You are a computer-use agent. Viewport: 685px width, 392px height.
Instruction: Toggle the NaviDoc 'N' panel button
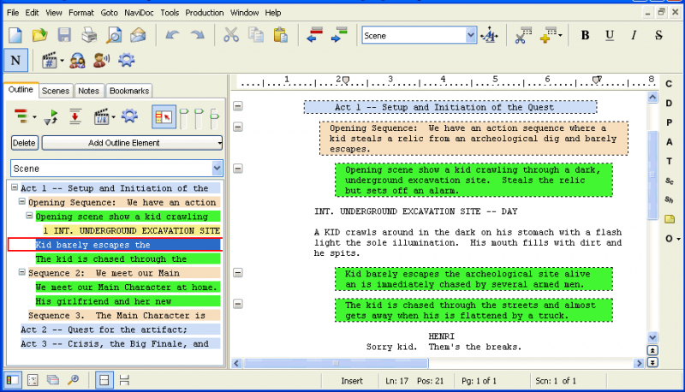pyautogui.click(x=15, y=60)
